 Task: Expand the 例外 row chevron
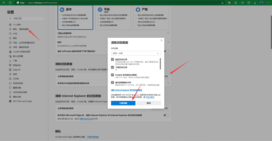[168, 42]
